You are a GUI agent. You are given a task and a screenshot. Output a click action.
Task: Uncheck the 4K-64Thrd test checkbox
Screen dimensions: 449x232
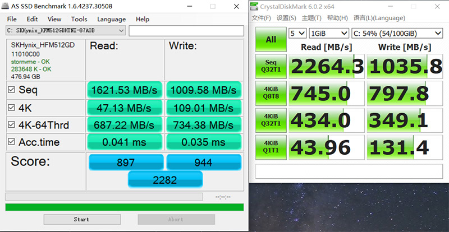11,125
